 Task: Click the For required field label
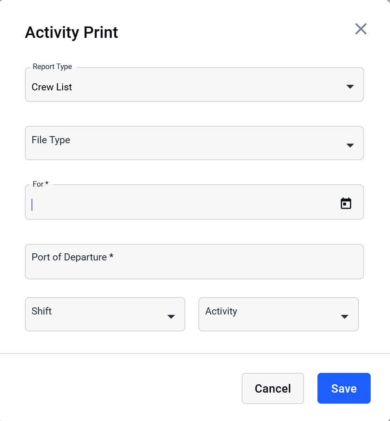click(x=41, y=184)
